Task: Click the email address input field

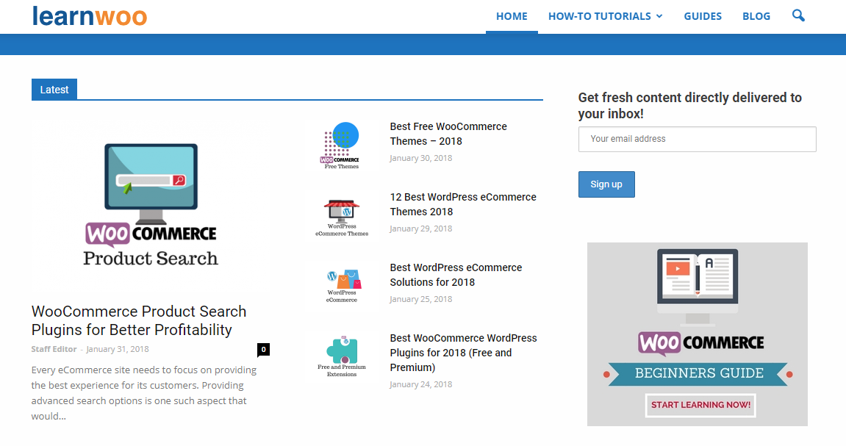Action: pyautogui.click(x=697, y=139)
